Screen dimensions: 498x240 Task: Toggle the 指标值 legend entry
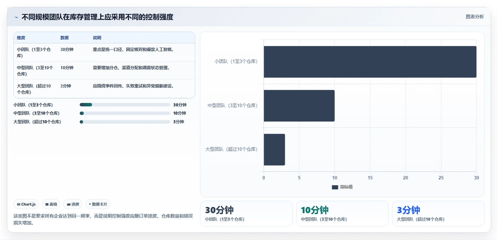point(342,187)
